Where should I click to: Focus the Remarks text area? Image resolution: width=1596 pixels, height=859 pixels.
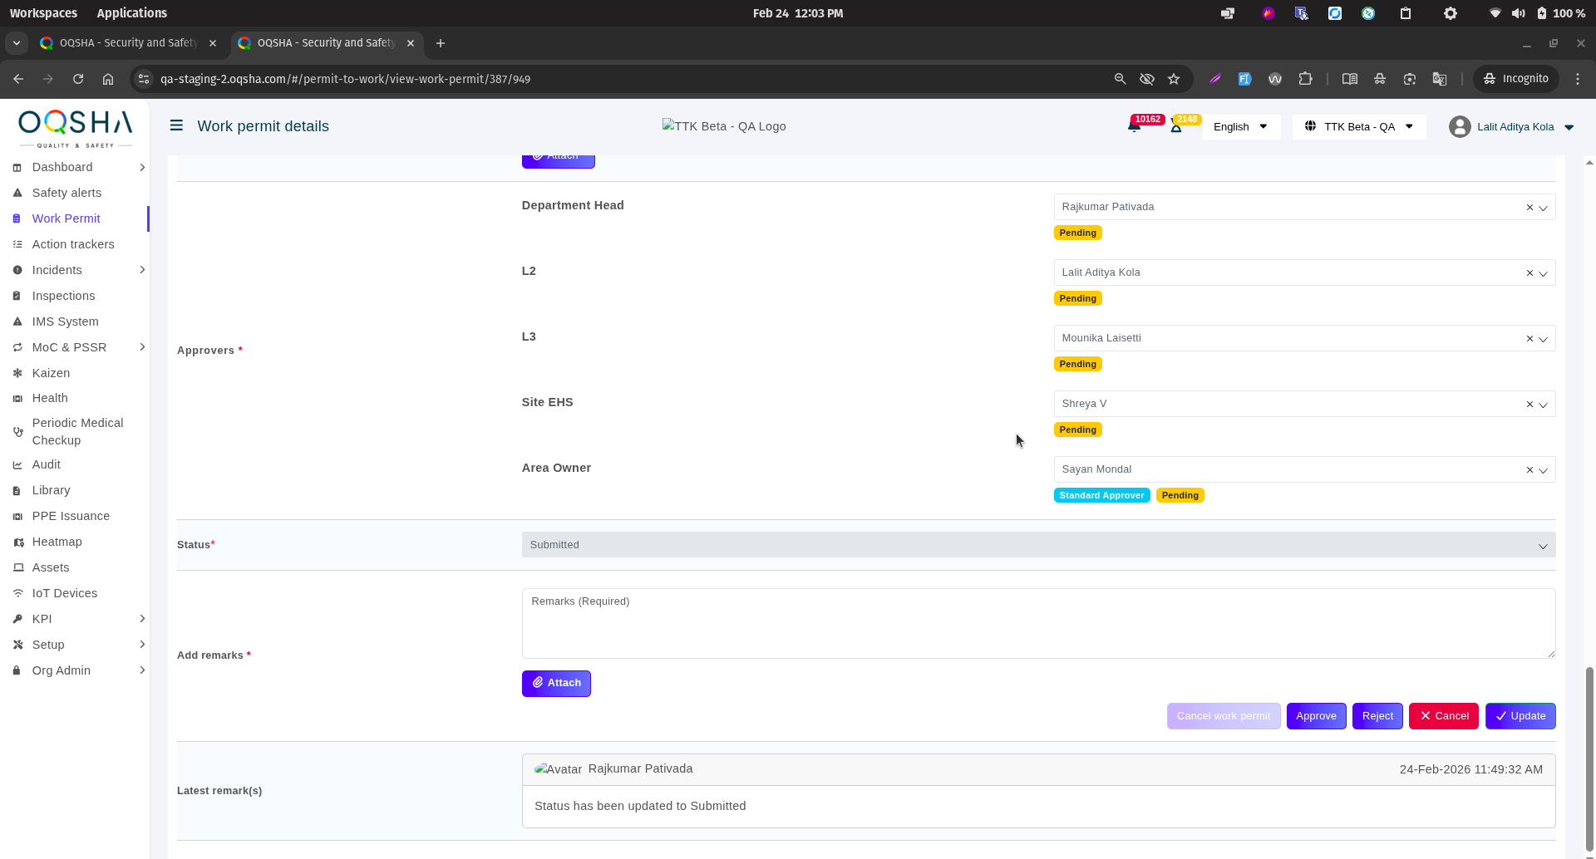tap(1037, 623)
